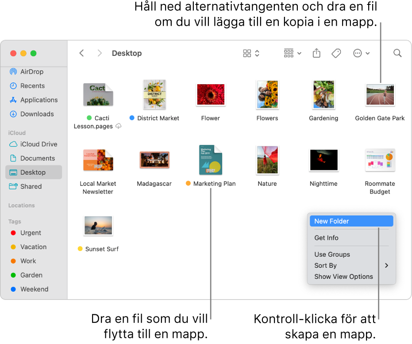This screenshot has height=344, width=412.
Task: Open the icon view switcher dropdown
Action: [251, 53]
